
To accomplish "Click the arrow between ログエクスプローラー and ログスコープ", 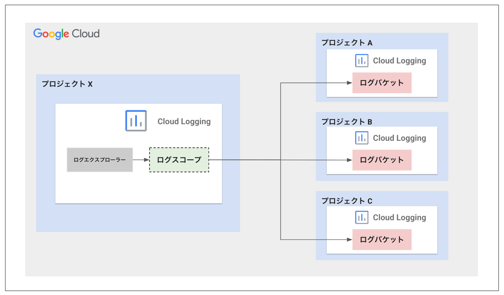I will click(x=141, y=160).
